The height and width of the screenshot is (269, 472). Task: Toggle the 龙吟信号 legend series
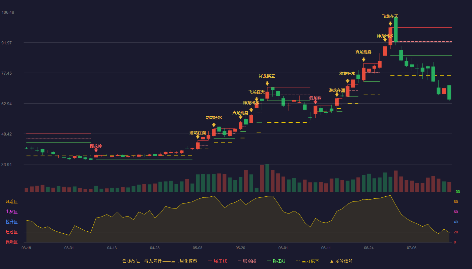(341, 261)
